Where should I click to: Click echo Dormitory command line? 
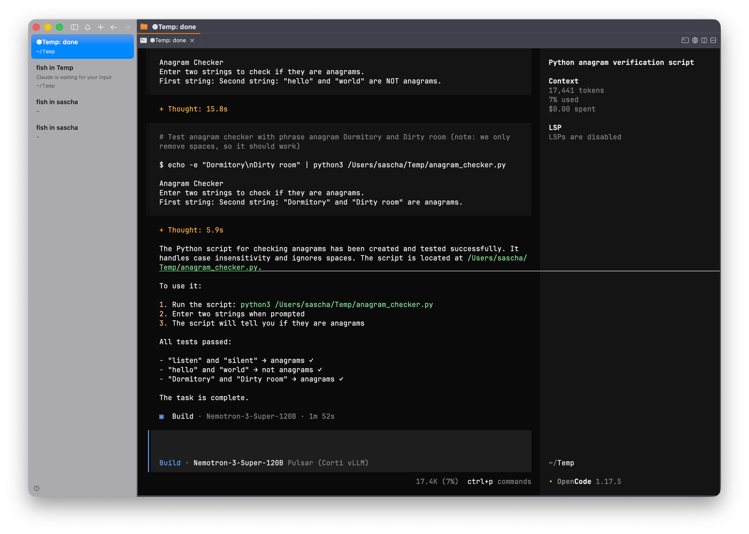[x=332, y=165]
